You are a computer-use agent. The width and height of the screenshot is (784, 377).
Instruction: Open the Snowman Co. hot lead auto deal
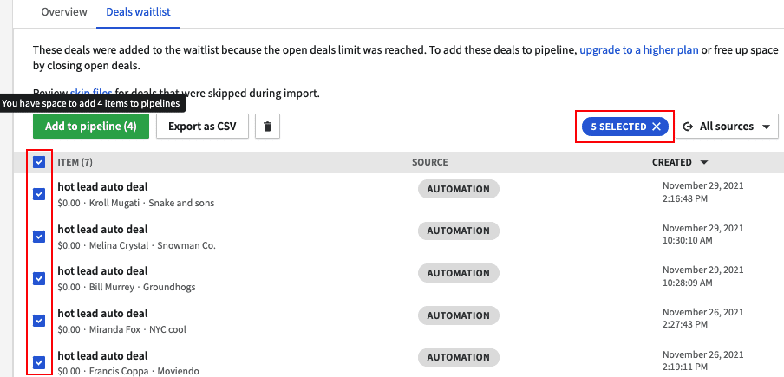102,230
